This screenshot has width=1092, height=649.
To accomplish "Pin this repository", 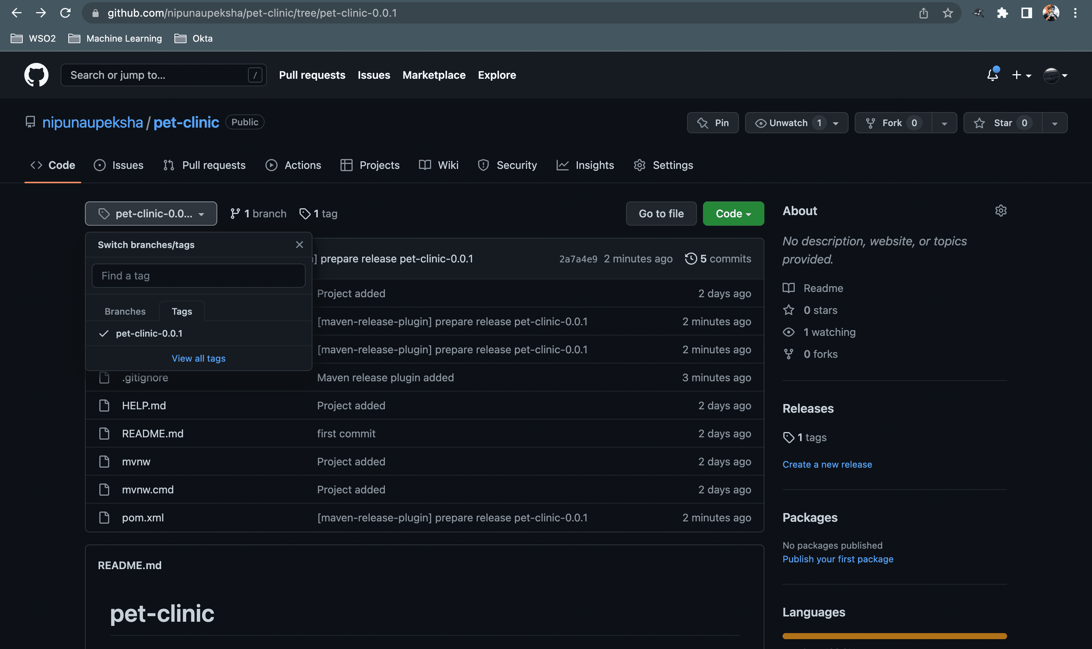I will coord(713,123).
